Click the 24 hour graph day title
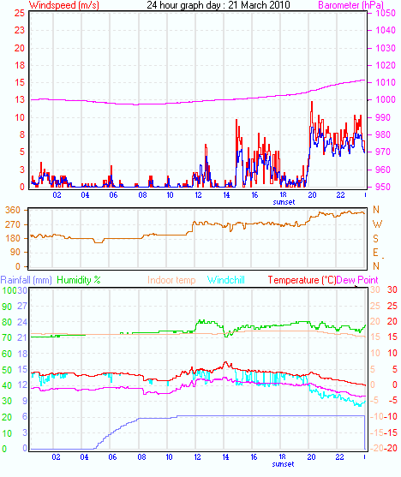Image resolution: width=401 pixels, height=477 pixels. tap(218, 5)
